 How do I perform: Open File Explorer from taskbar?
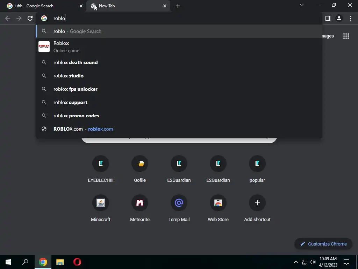[60, 262]
